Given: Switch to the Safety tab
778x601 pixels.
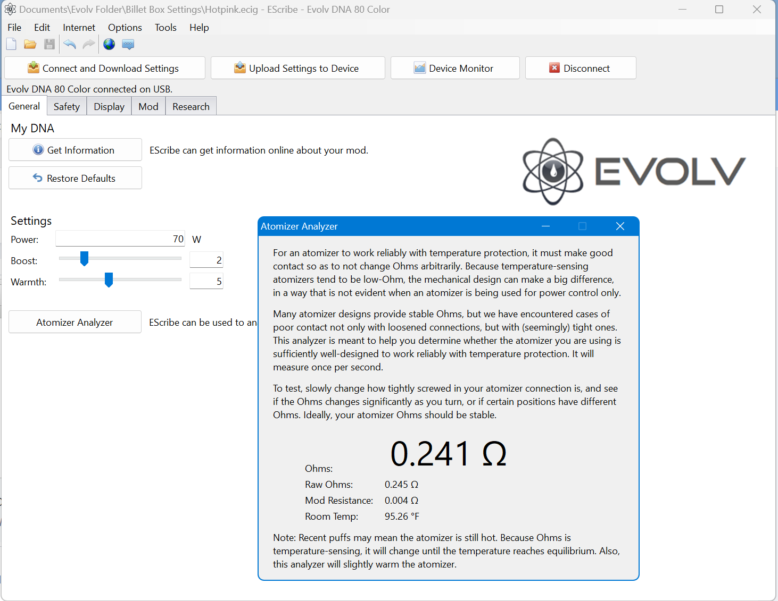Looking at the screenshot, I should [67, 106].
